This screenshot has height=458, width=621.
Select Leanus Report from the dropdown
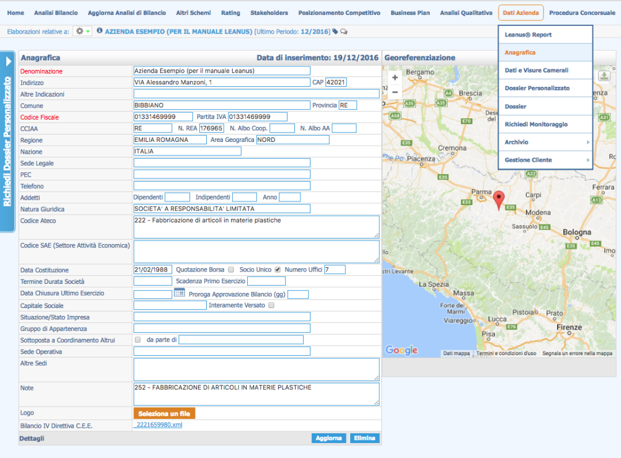545,35
